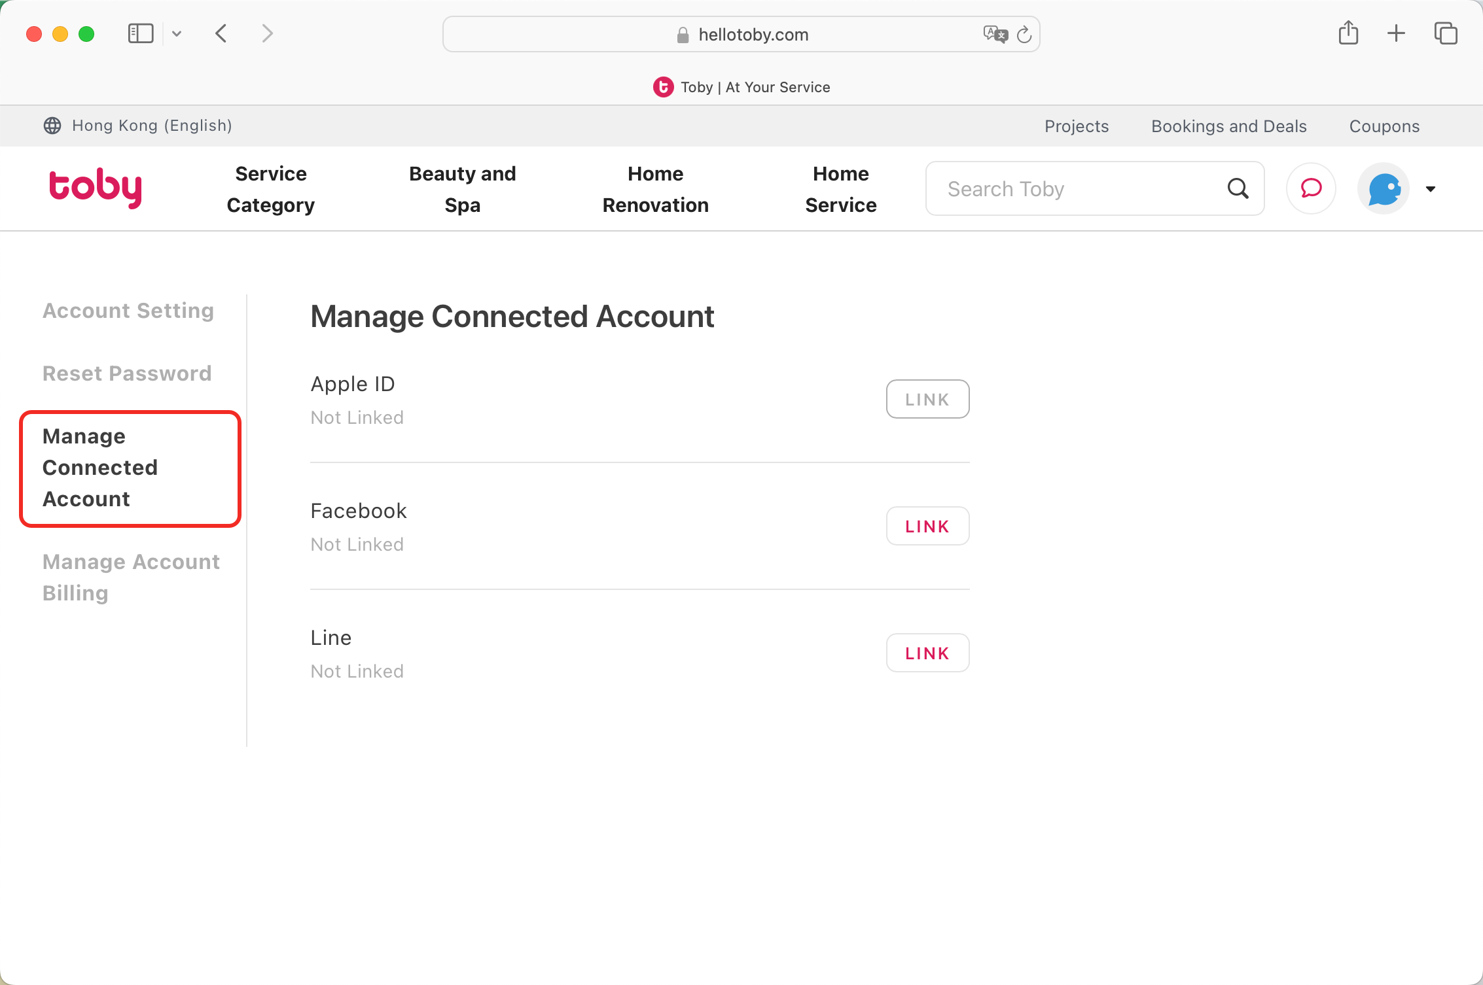
Task: Open the Home Service menu
Action: pos(841,189)
